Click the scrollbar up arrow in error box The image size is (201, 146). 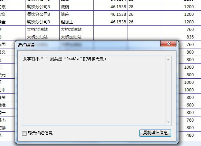pos(168,59)
